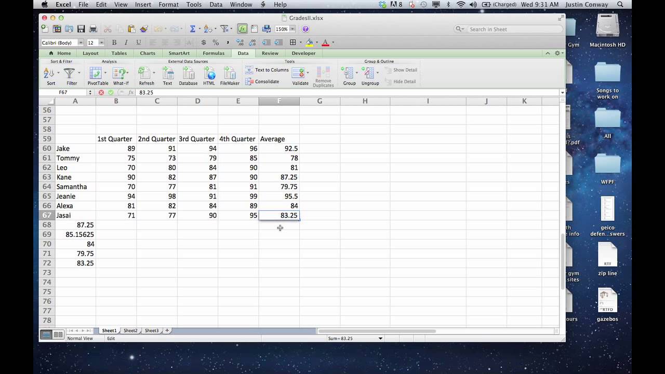Screen dimensions: 665x374
Task: Click the Home ribbon tab
Action: click(60, 53)
